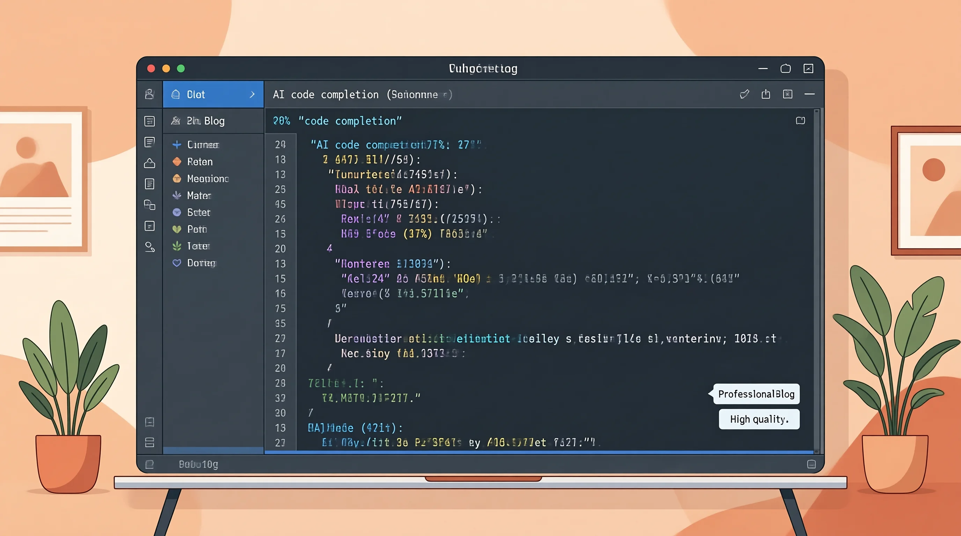This screenshot has height=536, width=961.
Task: Select the Reten item in sidebar
Action: 200,162
